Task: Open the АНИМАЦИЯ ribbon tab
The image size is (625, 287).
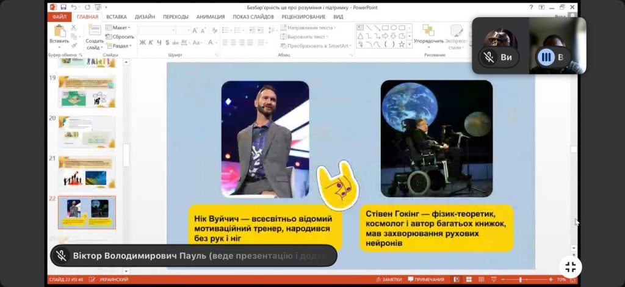Action: [211, 17]
